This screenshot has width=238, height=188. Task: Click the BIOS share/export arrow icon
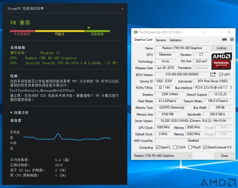[x=213, y=74]
